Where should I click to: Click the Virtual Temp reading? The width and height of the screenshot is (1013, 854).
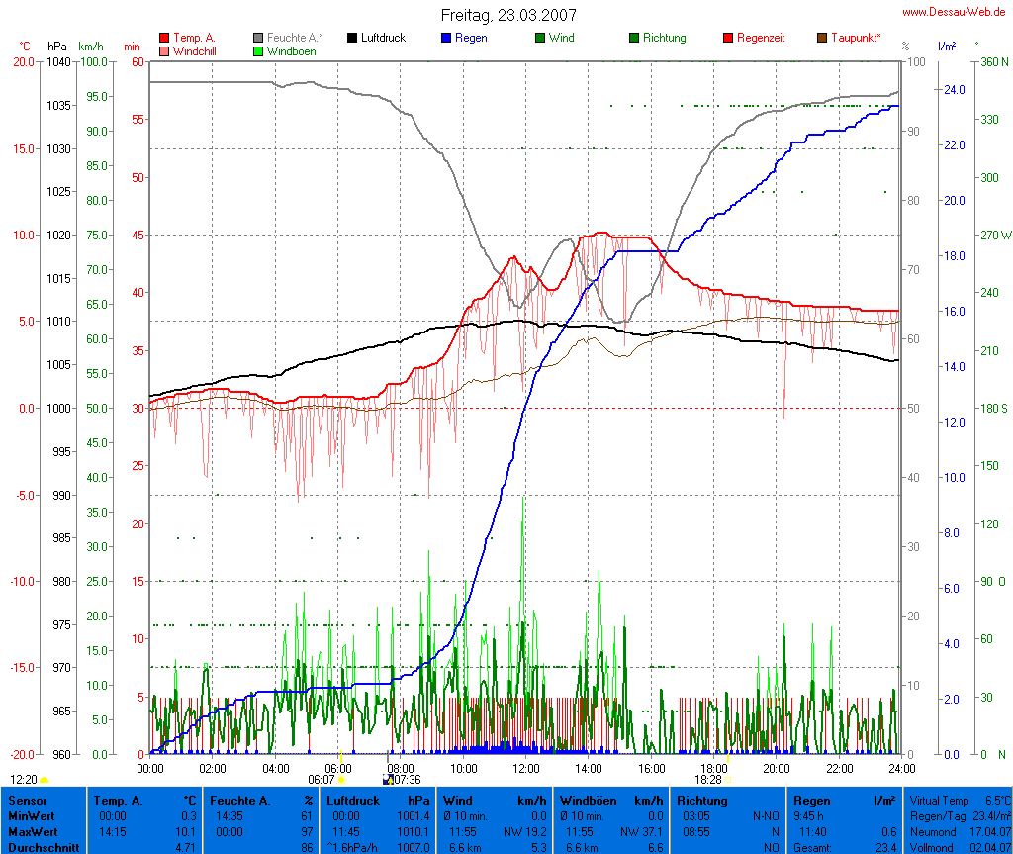tap(959, 800)
